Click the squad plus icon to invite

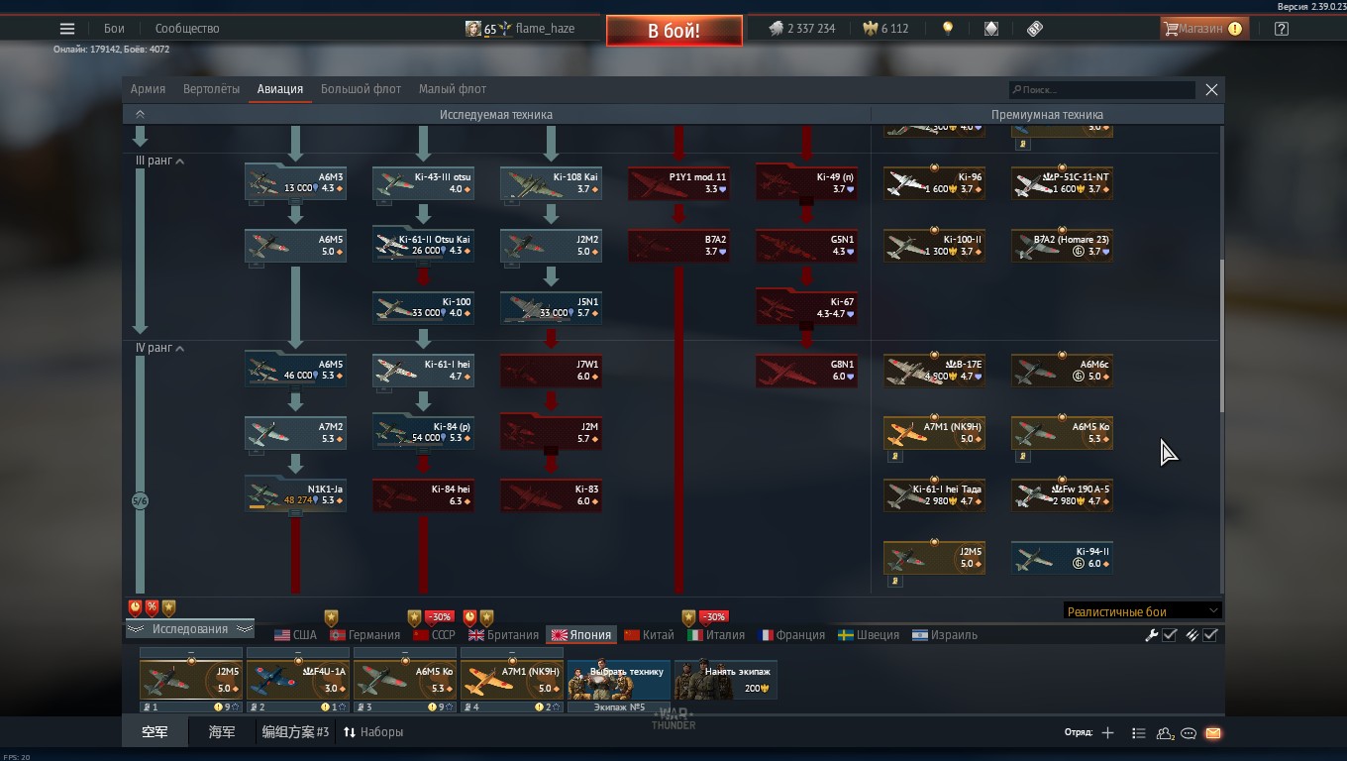(1107, 733)
